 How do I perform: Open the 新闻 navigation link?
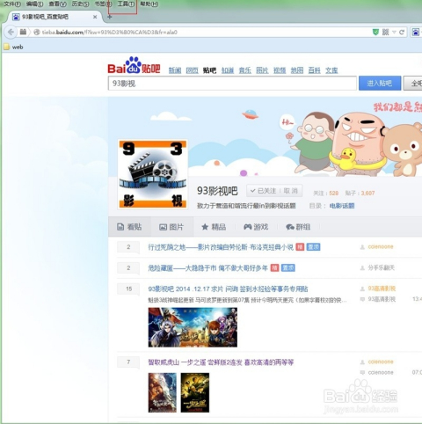point(175,70)
